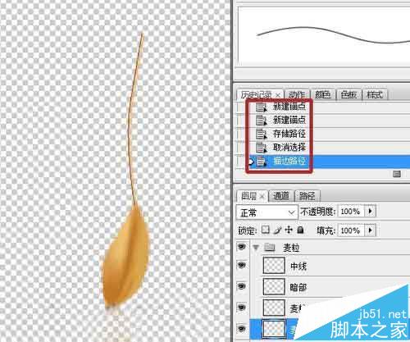Click the history brush source marker at 描边路径
The height and width of the screenshot is (342, 410).
point(250,162)
